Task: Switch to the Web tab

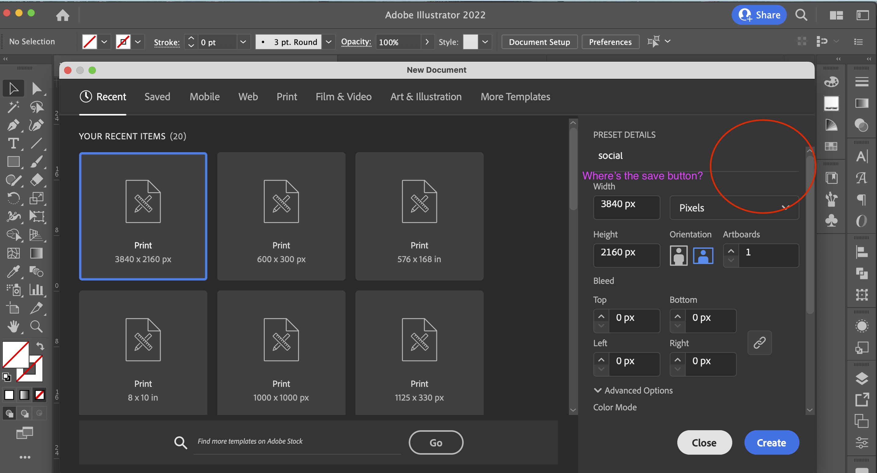Action: [x=248, y=97]
